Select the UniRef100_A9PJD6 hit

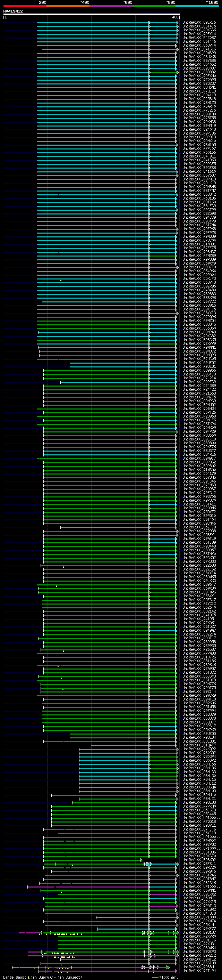pos(199,133)
